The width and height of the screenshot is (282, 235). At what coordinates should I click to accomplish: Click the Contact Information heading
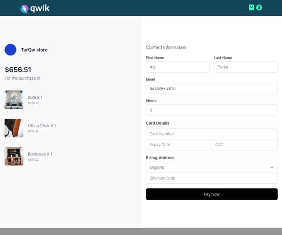pos(166,47)
